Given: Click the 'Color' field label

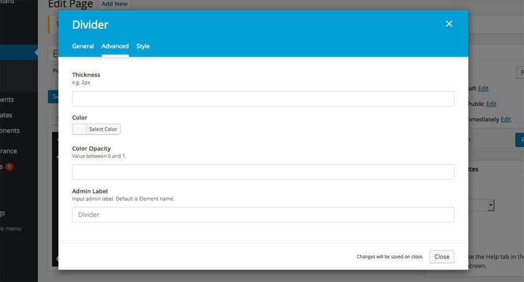Looking at the screenshot, I should coord(80,118).
